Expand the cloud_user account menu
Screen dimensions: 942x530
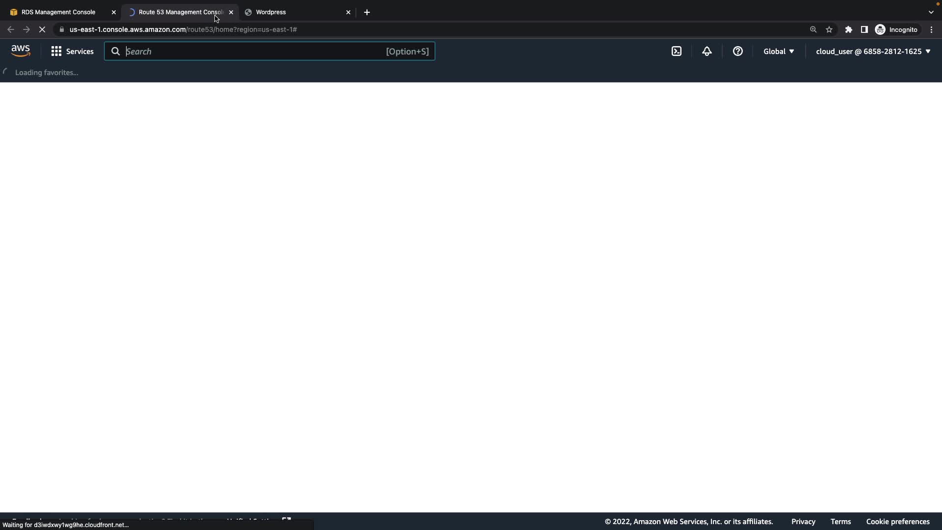pyautogui.click(x=873, y=51)
